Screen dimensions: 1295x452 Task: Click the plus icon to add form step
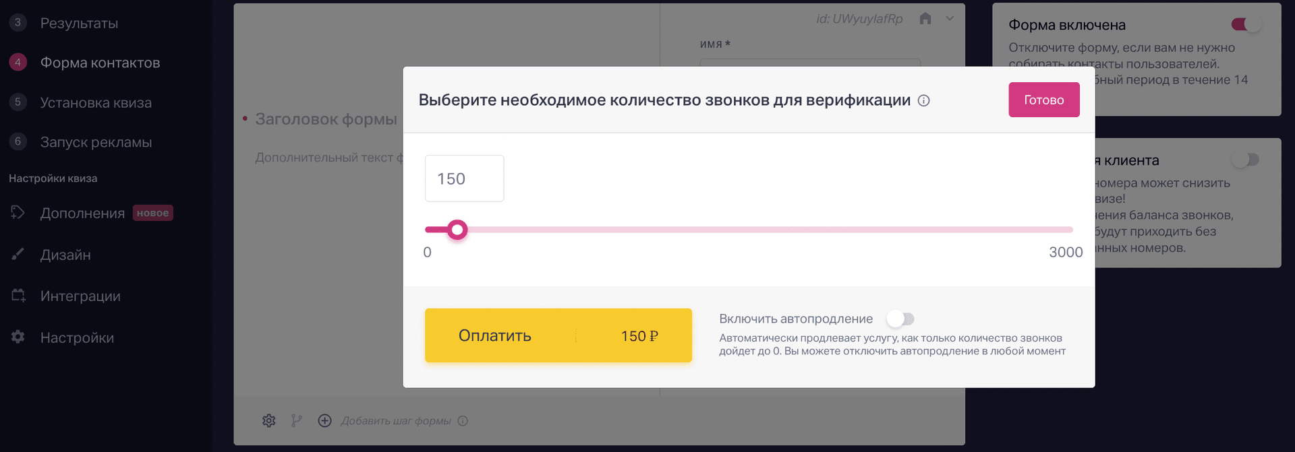[x=324, y=421]
